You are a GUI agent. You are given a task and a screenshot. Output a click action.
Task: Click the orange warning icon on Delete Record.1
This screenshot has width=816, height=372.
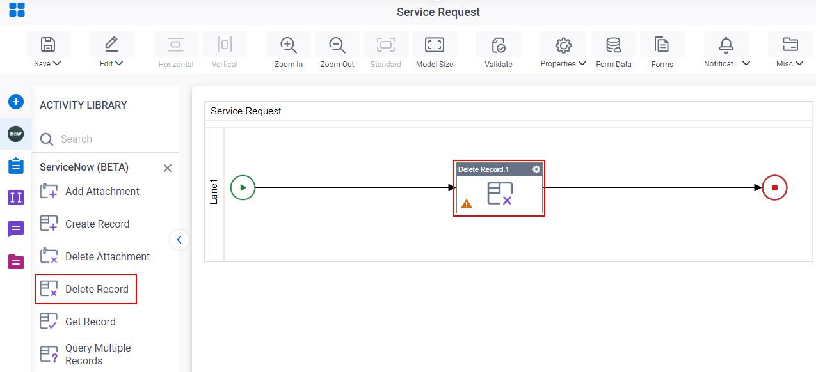point(467,204)
